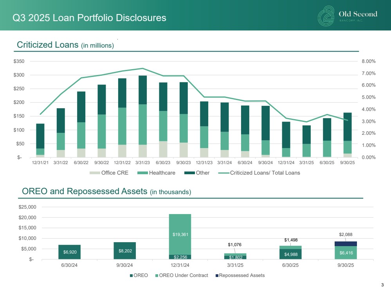The width and height of the screenshot is (391, 293).
Task: Click the OREO legend marker
Action: pyautogui.click(x=131, y=275)
